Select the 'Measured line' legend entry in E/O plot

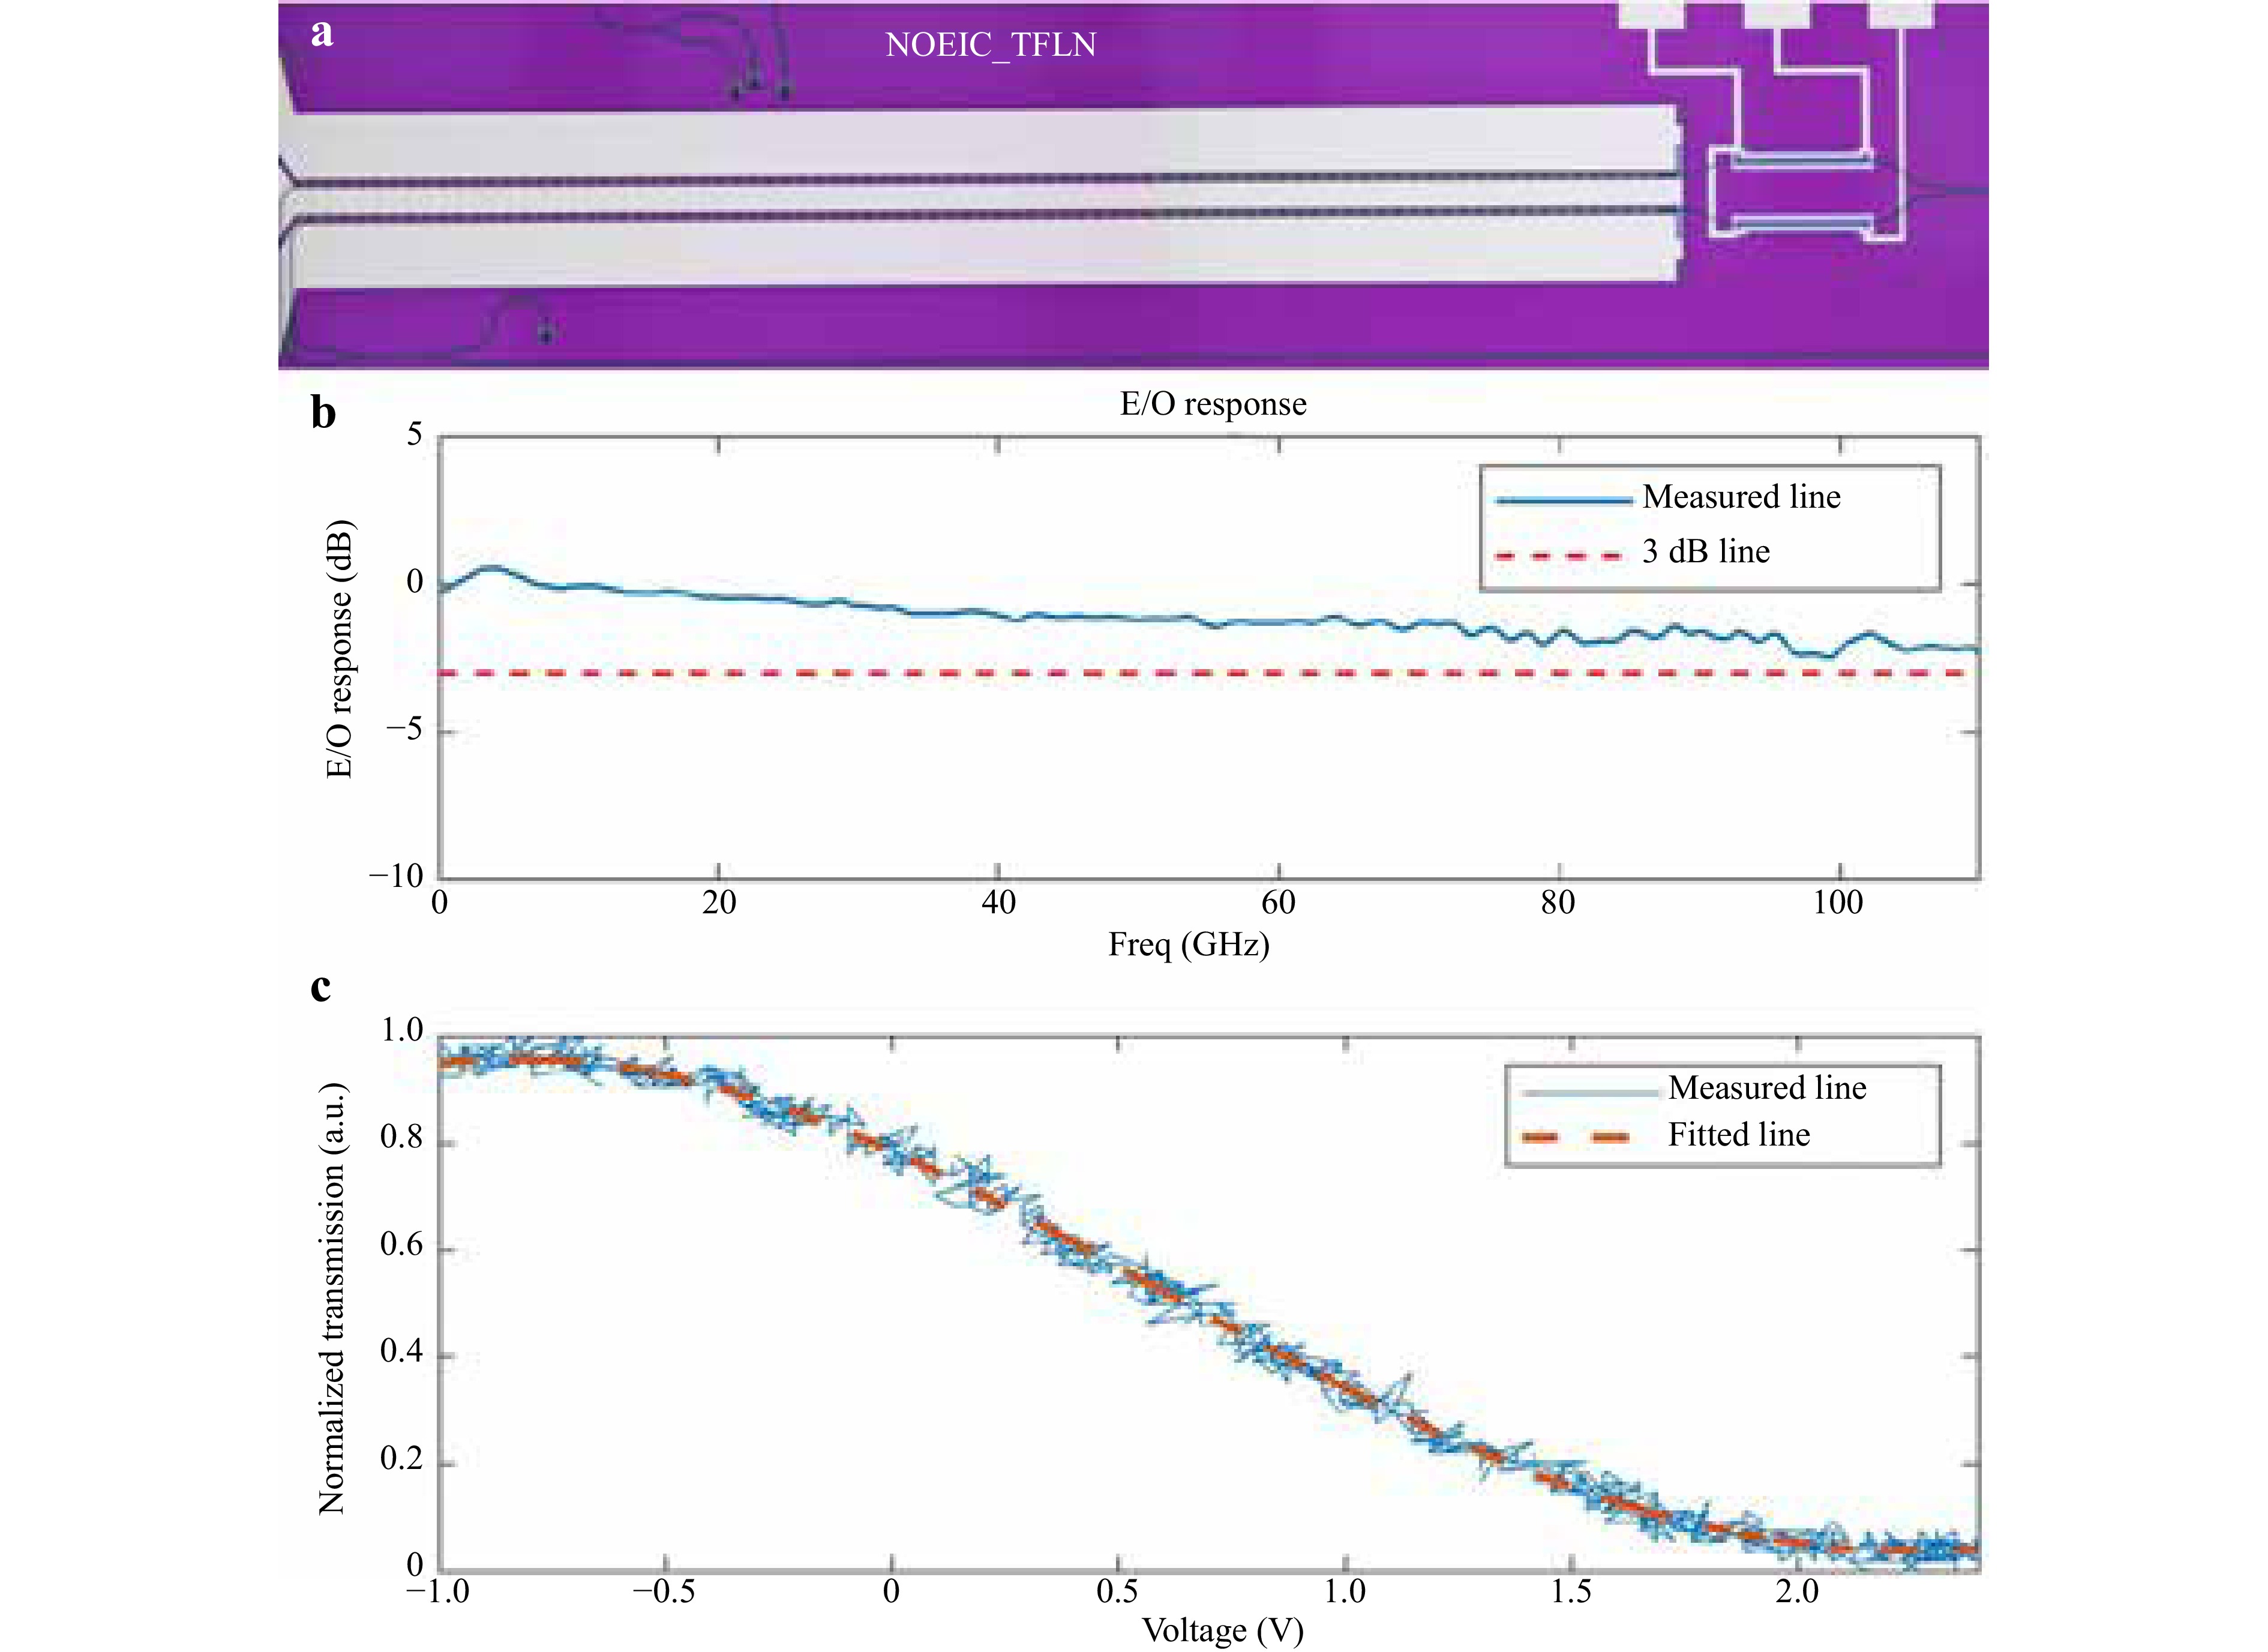1740,497
